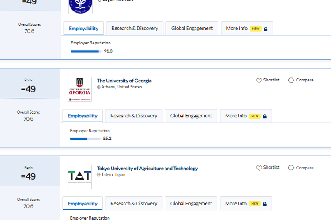Select Compare radio for Tokyo University of Agriculture
This screenshot has height=220, width=331.
pyautogui.click(x=291, y=168)
